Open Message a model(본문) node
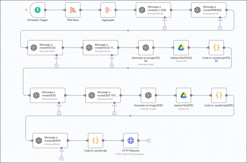 coord(48,95)
